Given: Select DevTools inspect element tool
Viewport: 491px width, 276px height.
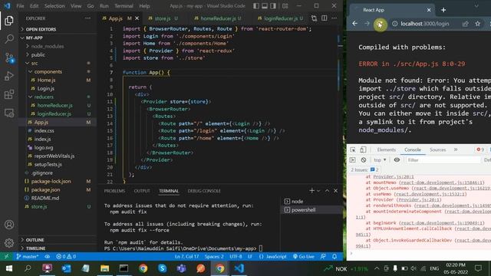Looking at the screenshot, I should coord(353,149).
